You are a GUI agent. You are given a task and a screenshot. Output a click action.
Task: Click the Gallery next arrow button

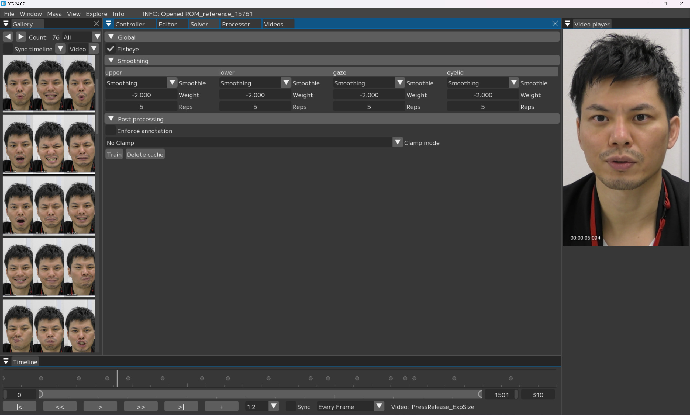pyautogui.click(x=21, y=37)
